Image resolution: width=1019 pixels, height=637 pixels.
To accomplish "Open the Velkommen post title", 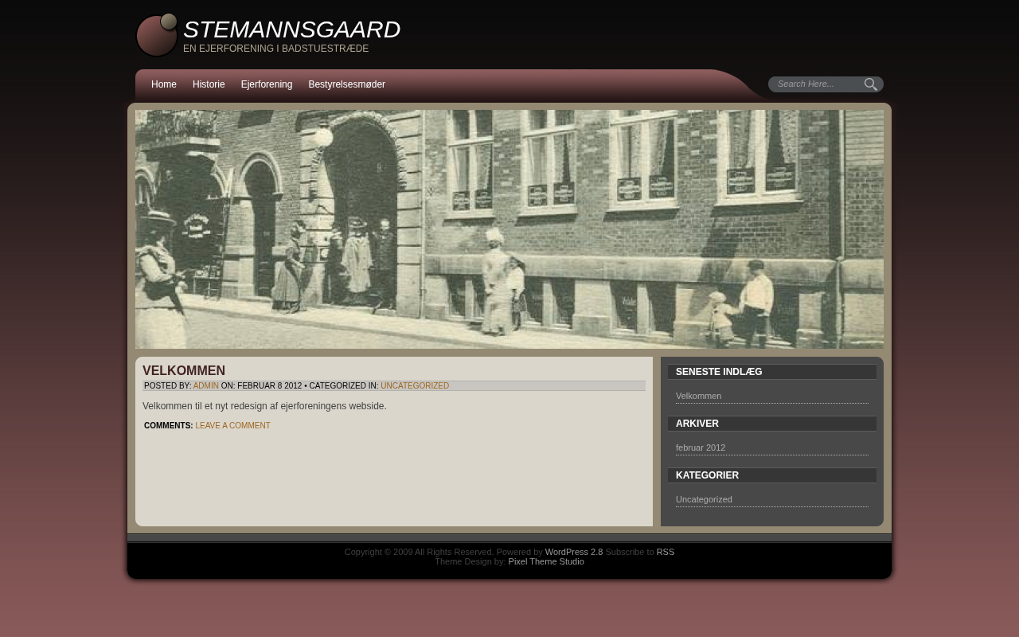I will click(184, 371).
